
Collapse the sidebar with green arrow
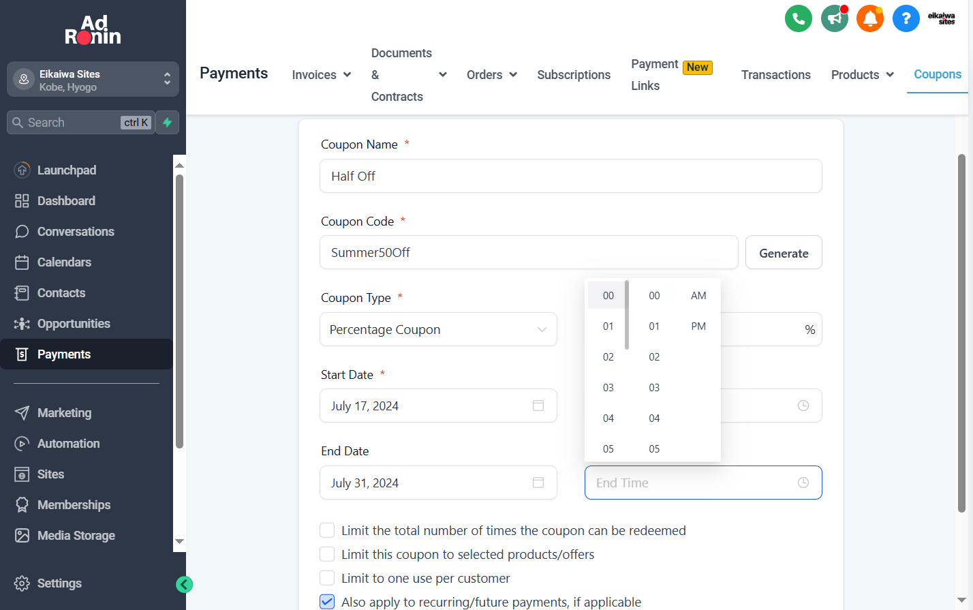(184, 584)
